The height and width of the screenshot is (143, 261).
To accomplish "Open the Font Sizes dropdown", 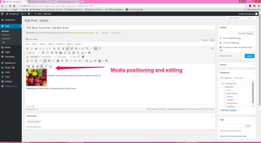I will (x=64, y=57).
